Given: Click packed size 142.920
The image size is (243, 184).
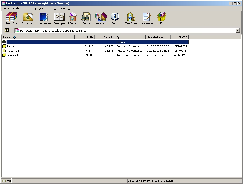Looking at the screenshot, I should pyautogui.click(x=109, y=46).
